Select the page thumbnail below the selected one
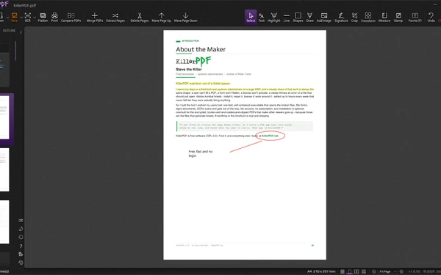441x275 pixels. 4,170
